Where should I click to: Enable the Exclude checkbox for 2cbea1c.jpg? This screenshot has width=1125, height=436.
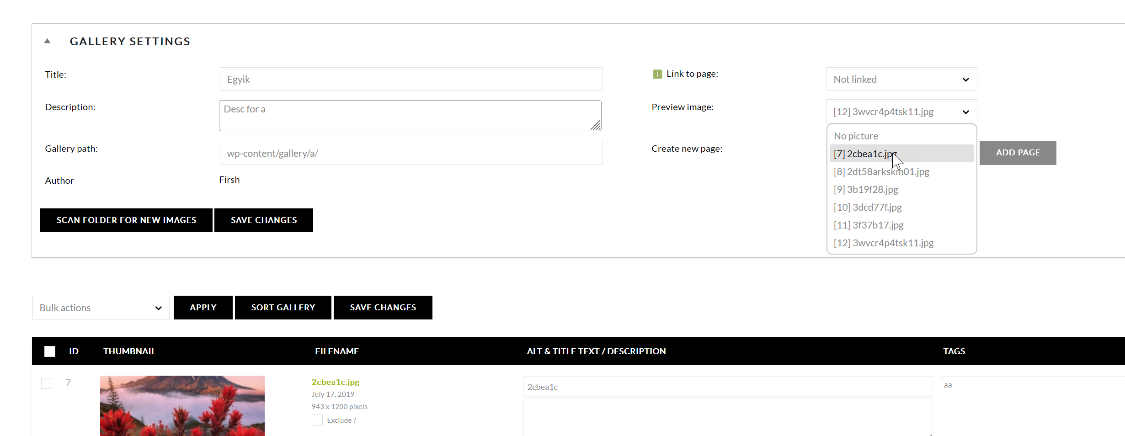[317, 420]
